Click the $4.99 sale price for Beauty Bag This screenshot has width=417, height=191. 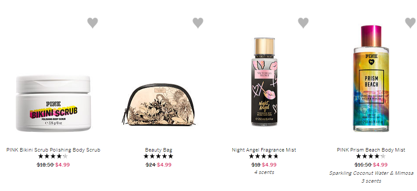click(164, 165)
